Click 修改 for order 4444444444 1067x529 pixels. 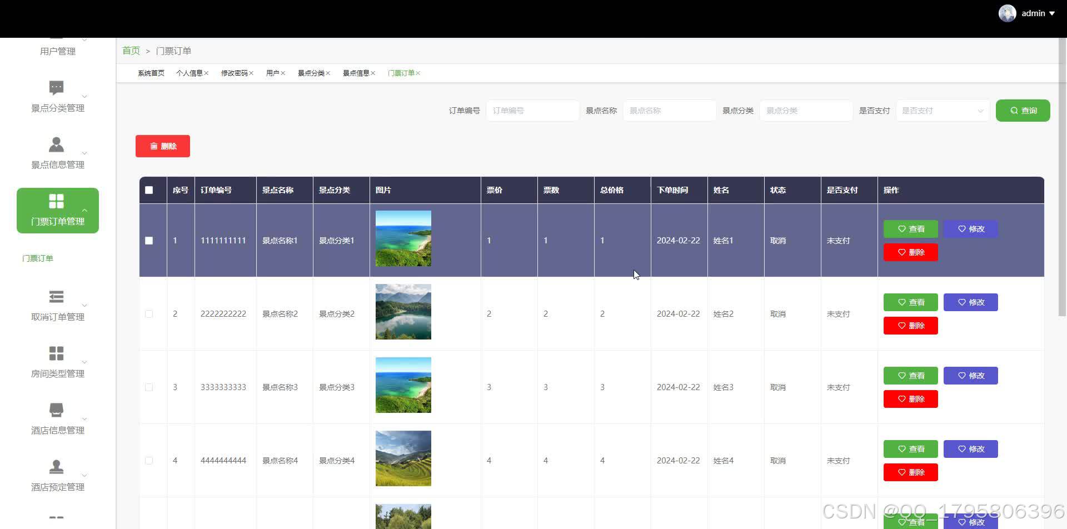(x=971, y=449)
